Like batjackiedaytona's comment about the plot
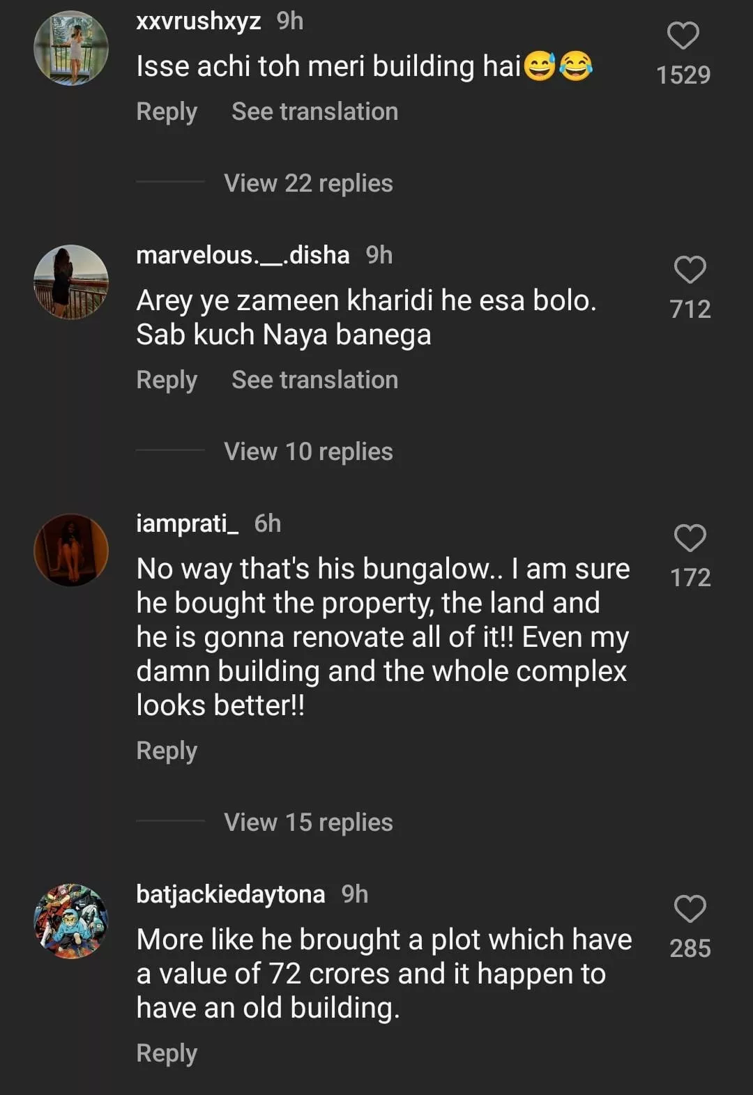The image size is (753, 1095). 690,910
